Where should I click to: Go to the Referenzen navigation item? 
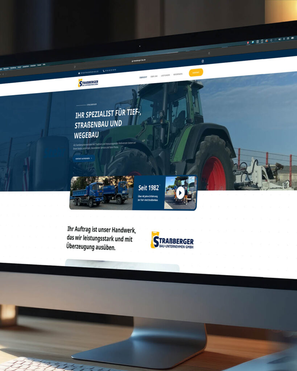pos(178,74)
